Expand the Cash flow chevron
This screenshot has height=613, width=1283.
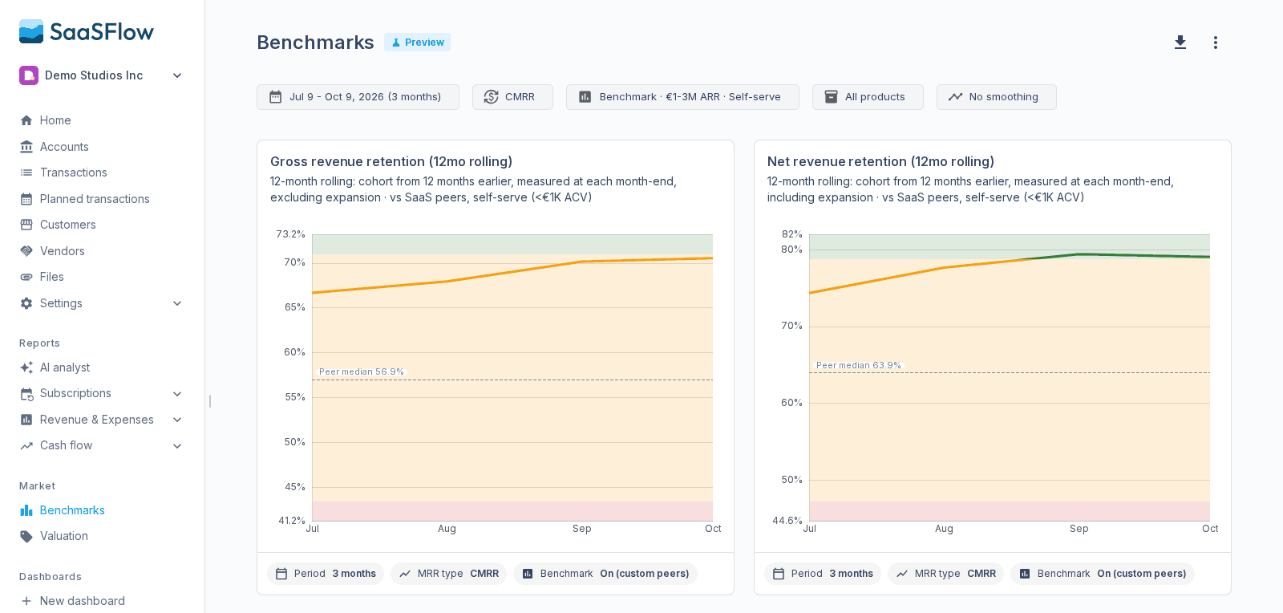click(x=177, y=445)
